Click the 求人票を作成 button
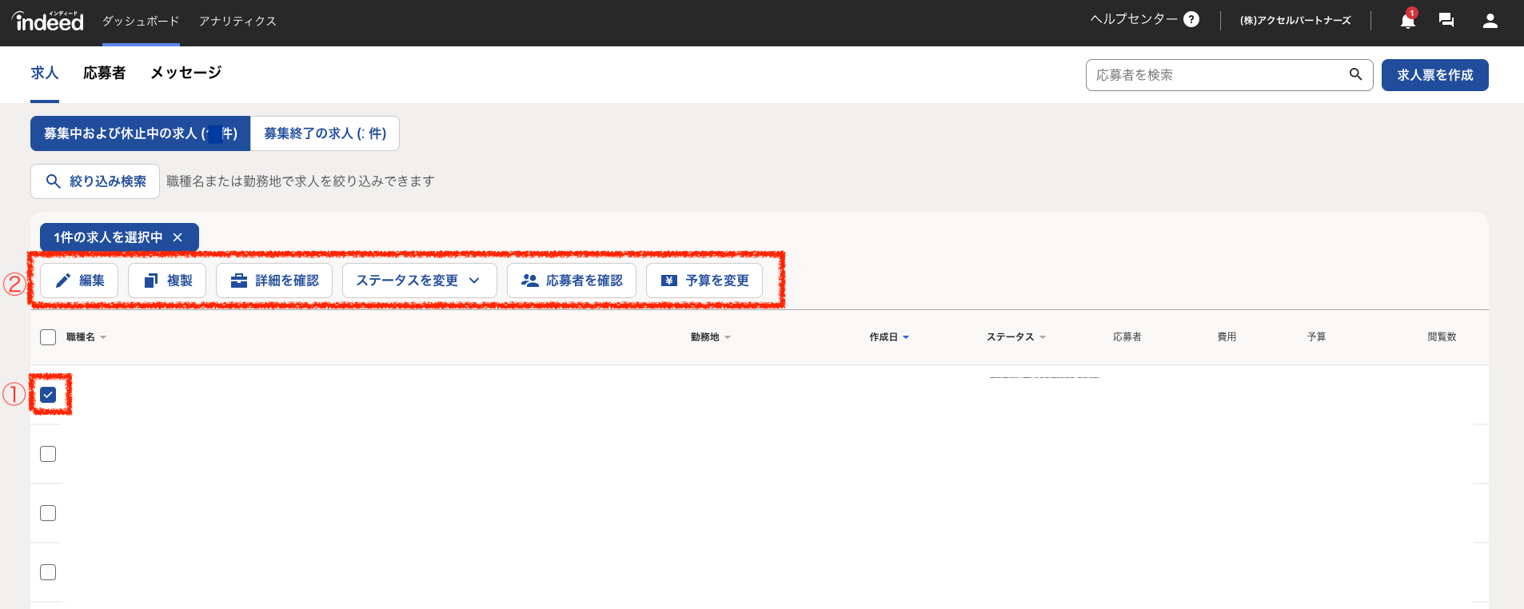The height and width of the screenshot is (609, 1524). coord(1434,75)
